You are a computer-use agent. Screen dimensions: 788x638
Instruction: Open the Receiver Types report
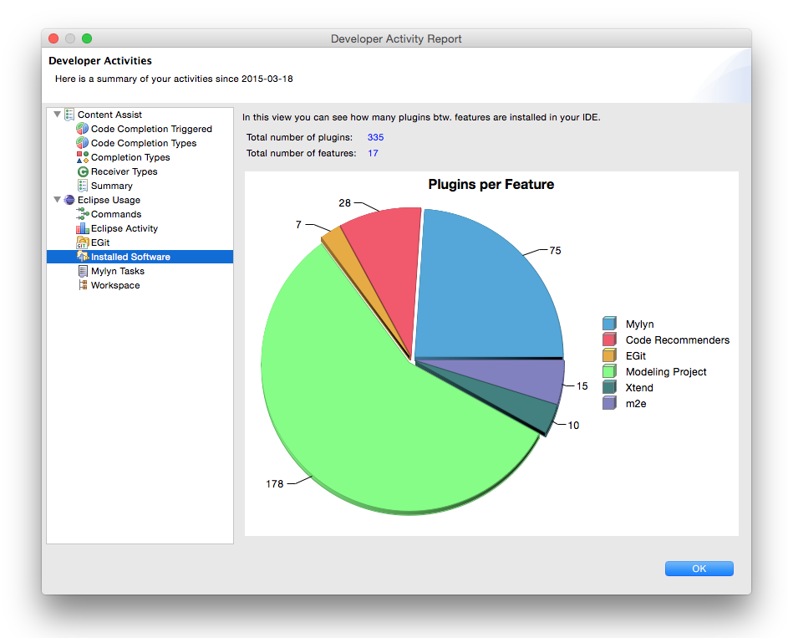click(x=125, y=171)
